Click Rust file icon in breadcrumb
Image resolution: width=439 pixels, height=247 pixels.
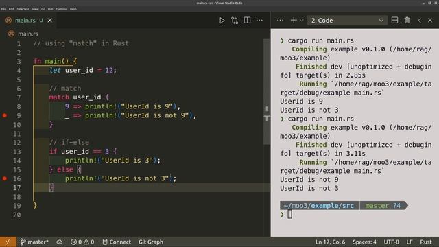pos(11,34)
